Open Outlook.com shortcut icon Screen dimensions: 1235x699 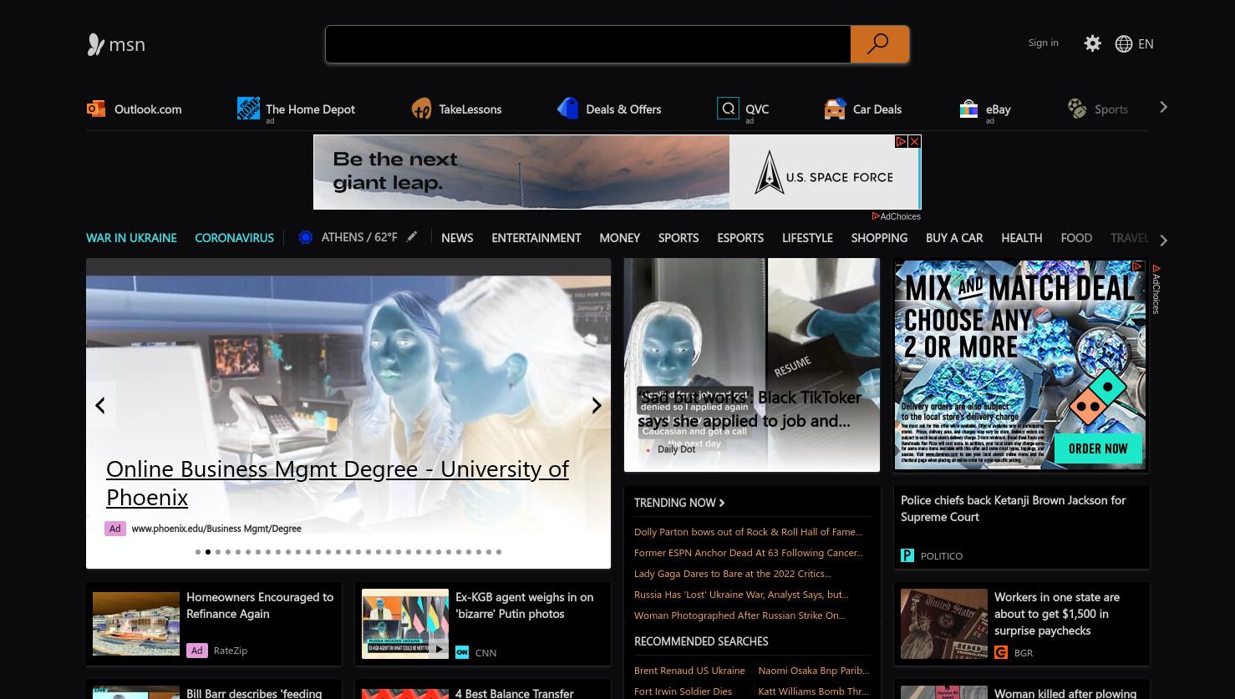96,109
